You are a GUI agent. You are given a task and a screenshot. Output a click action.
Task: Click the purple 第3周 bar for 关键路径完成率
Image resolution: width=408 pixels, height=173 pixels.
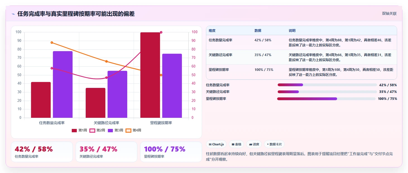click(117, 94)
